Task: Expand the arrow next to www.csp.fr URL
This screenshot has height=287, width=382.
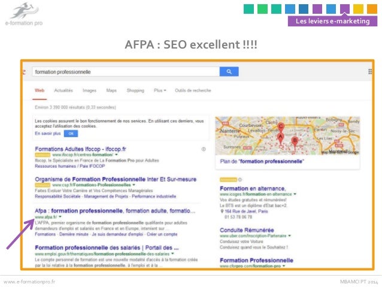Action: click(x=134, y=185)
